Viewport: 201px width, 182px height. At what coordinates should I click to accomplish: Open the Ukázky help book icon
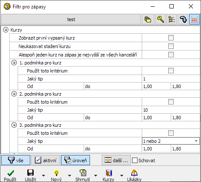point(134,173)
